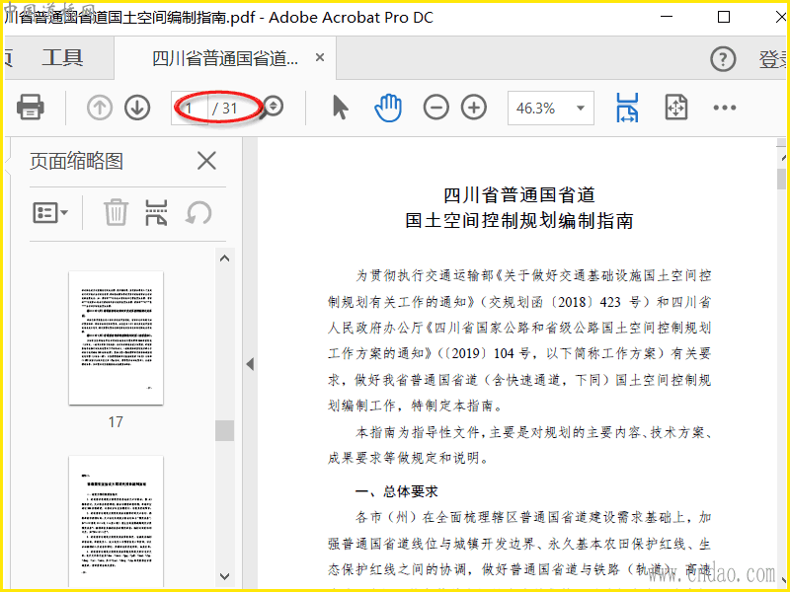Open the thumbnail options menu dropdown
Viewport: 790px width, 592px height.
(x=50, y=213)
